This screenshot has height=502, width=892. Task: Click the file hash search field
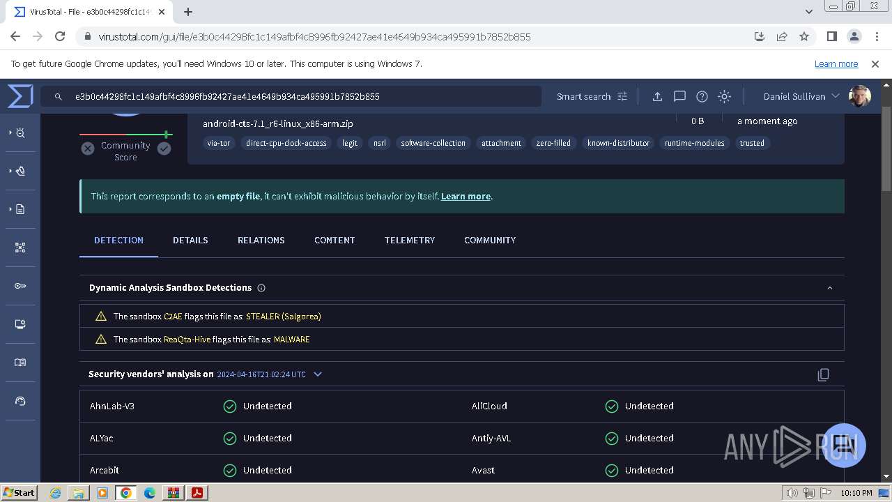291,97
